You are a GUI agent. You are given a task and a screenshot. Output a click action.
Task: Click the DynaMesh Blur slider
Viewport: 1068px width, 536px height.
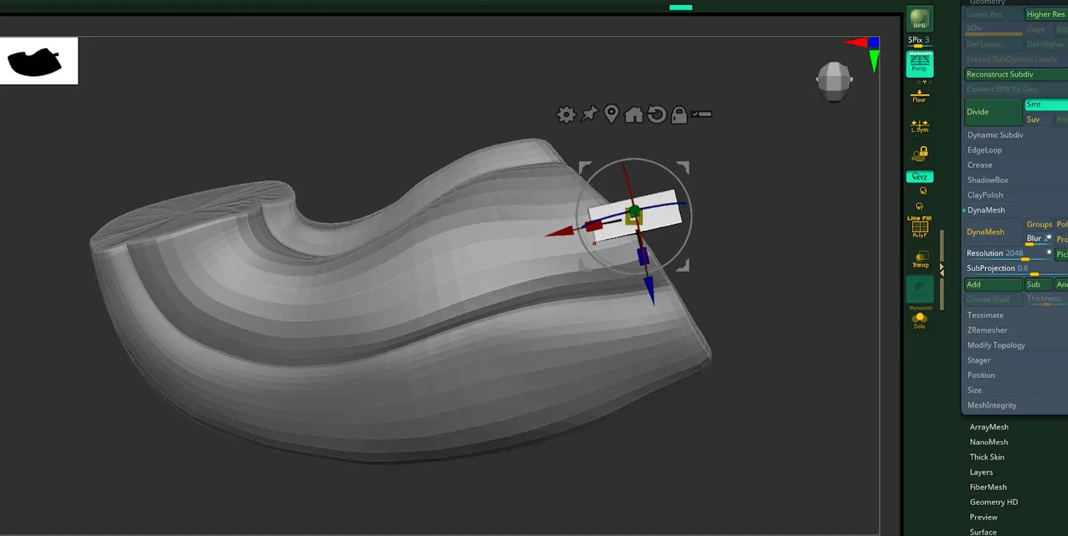(1038, 239)
